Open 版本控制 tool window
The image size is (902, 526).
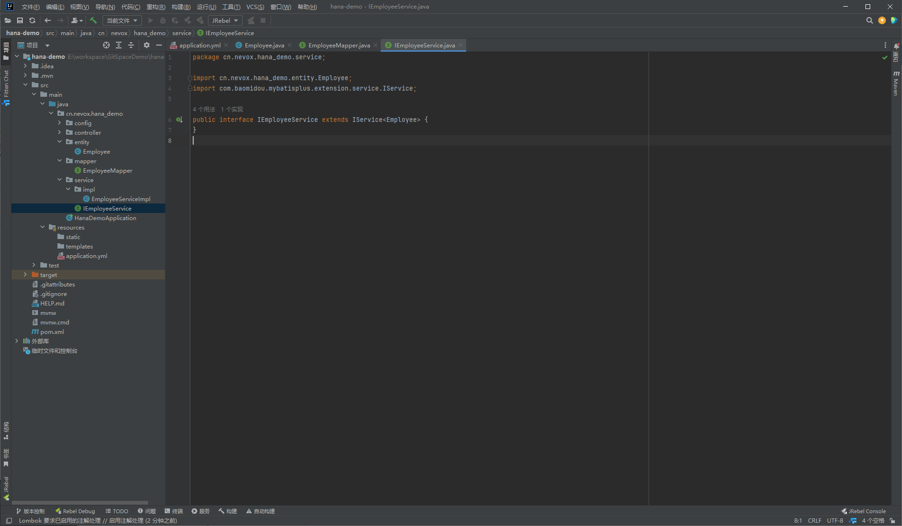tap(30, 511)
